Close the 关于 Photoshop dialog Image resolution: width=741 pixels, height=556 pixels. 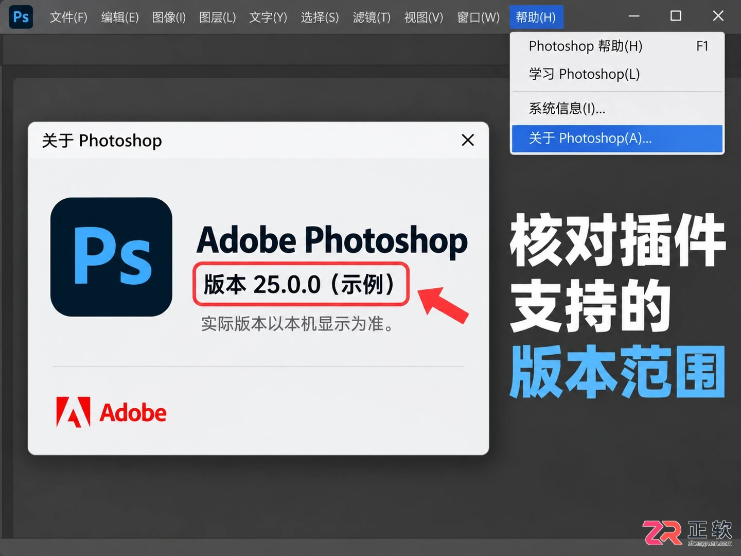(x=468, y=140)
